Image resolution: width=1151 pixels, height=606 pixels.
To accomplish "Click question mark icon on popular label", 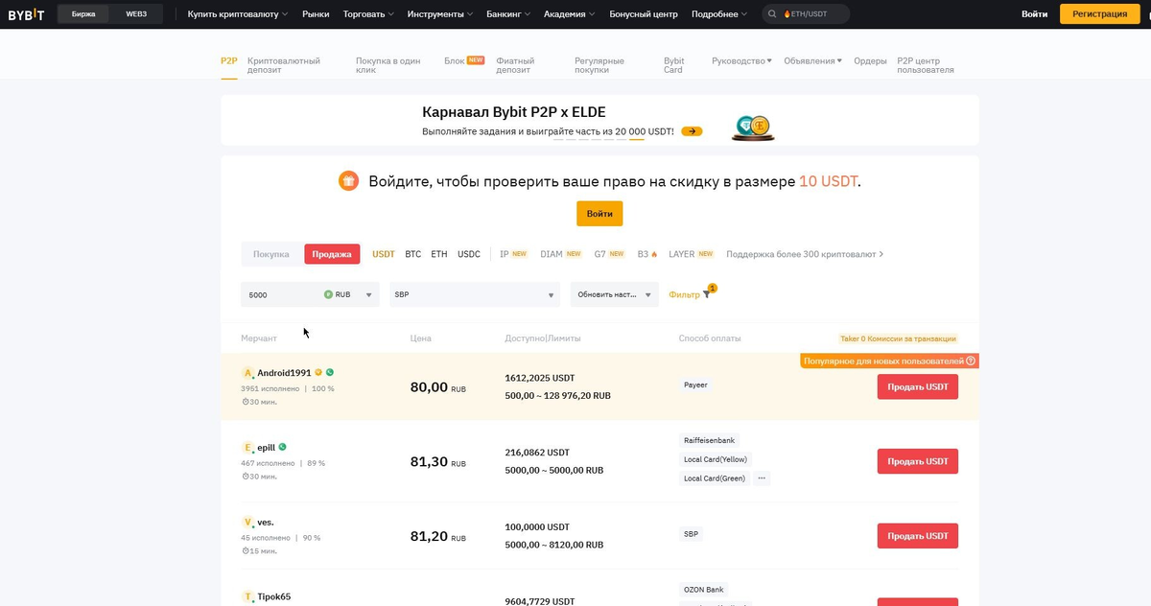I will [x=971, y=361].
